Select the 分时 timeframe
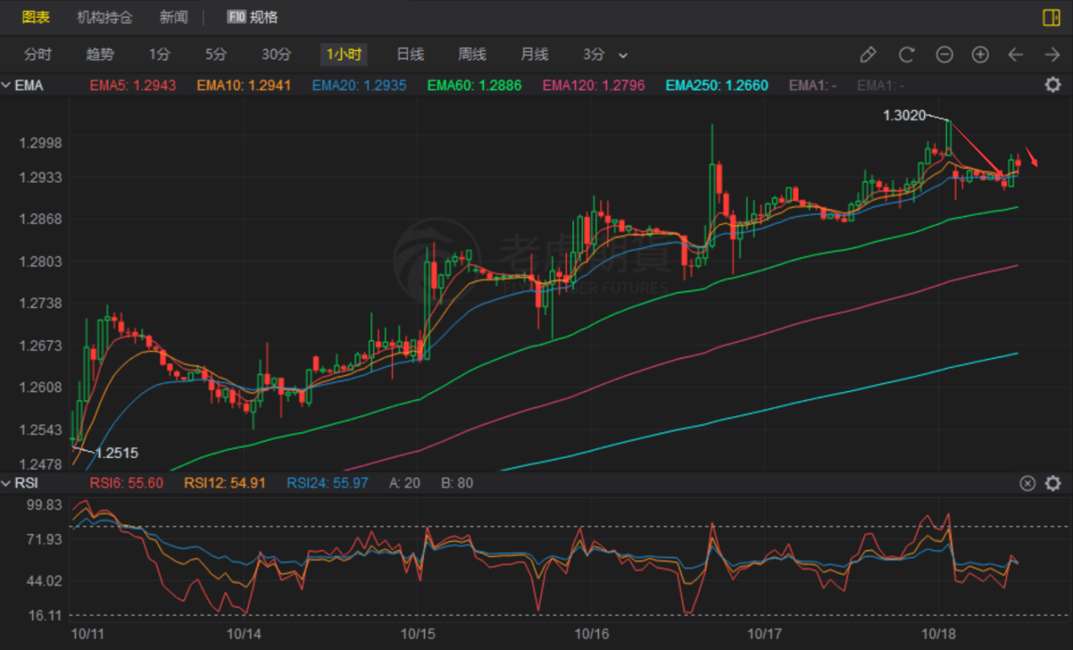This screenshot has height=650, width=1073. [x=38, y=54]
